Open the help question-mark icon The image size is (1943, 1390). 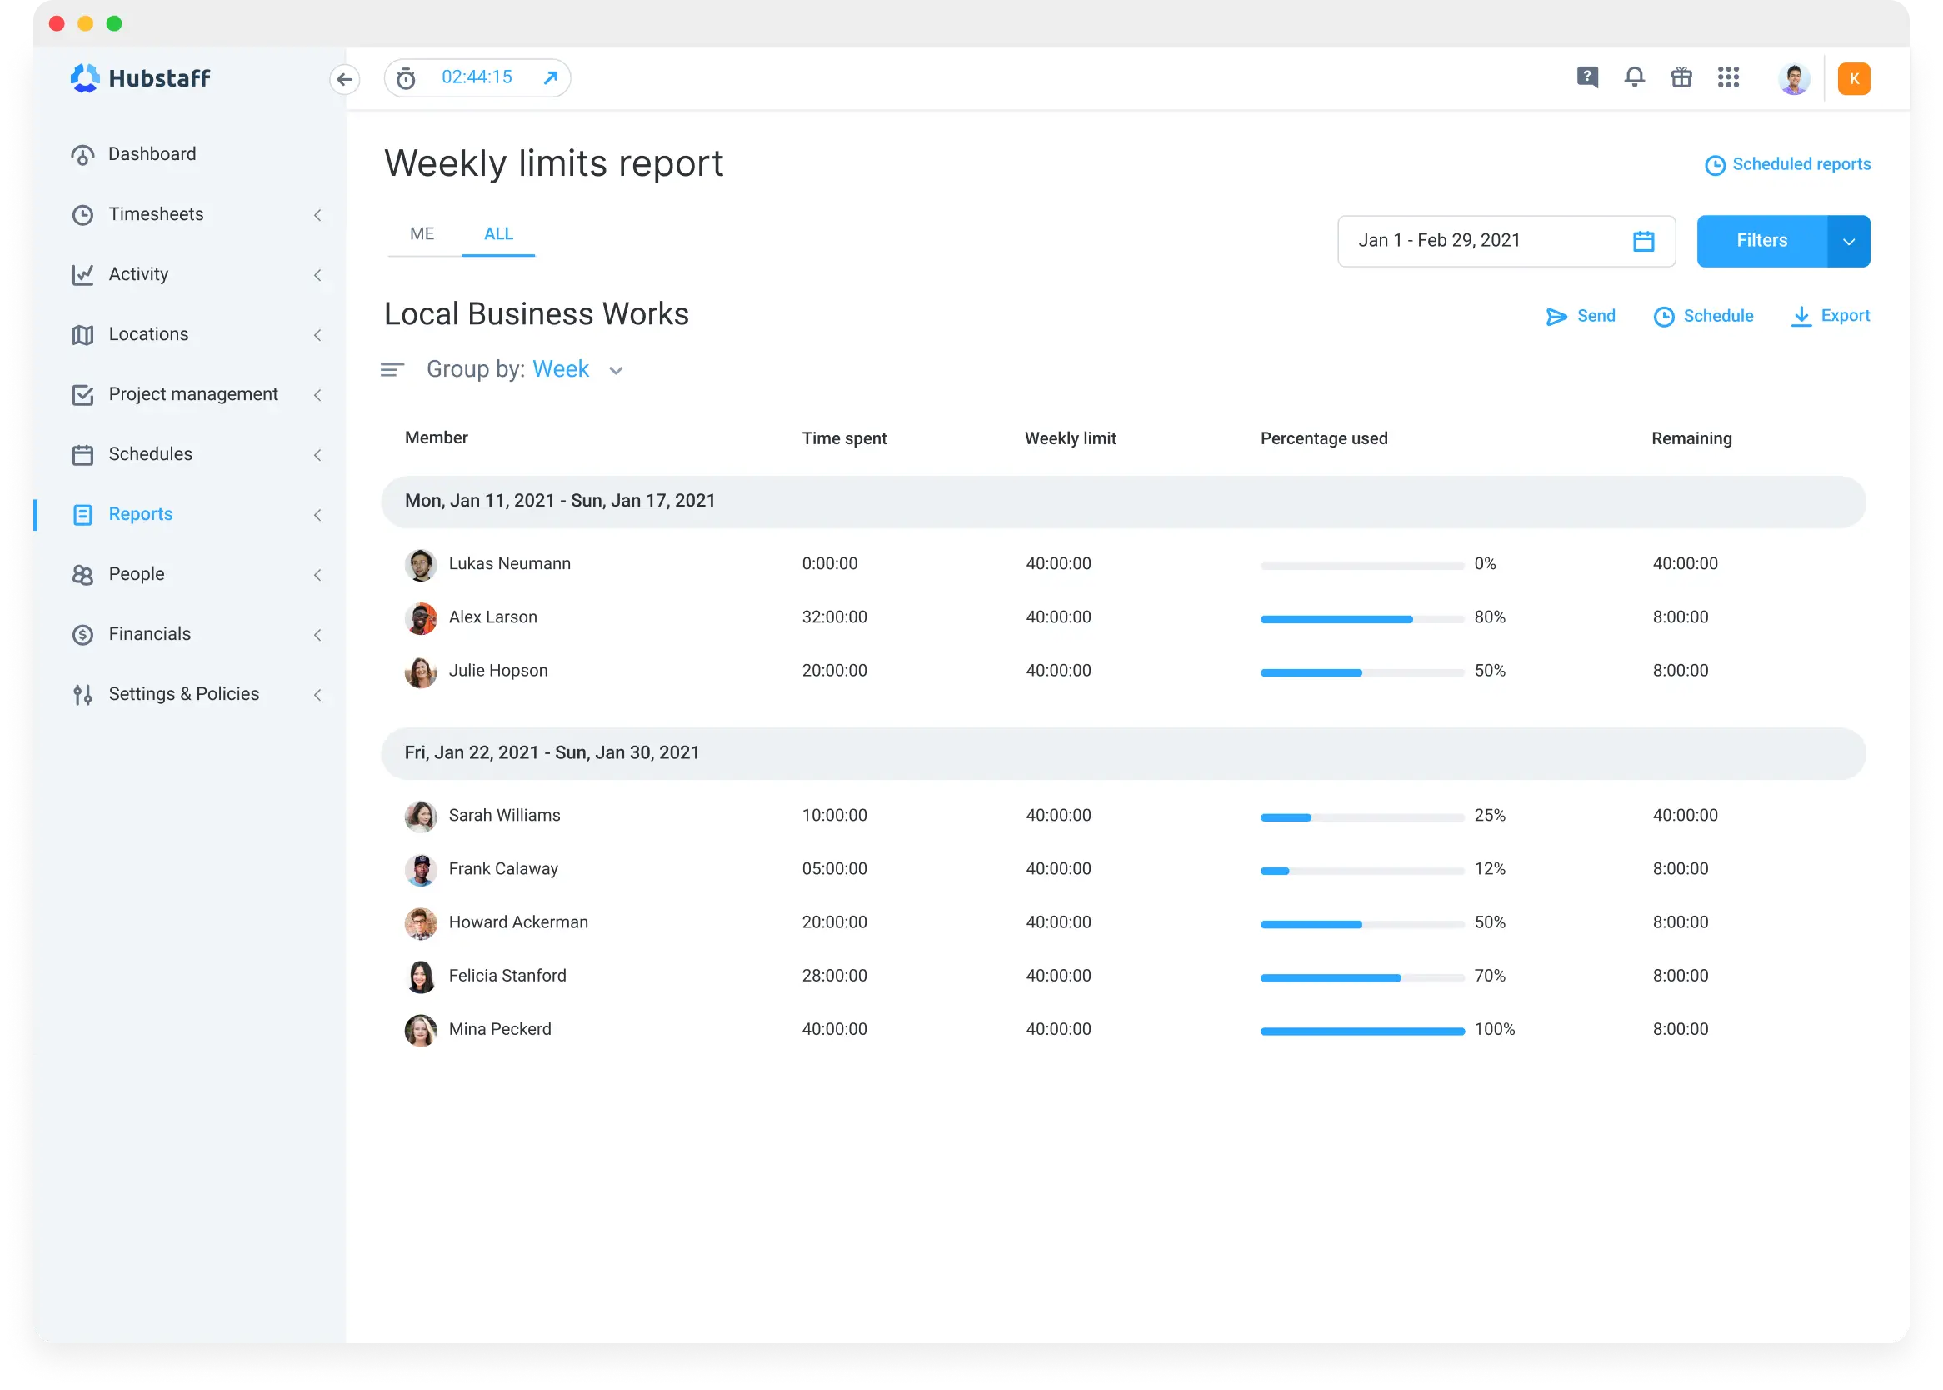click(x=1588, y=77)
